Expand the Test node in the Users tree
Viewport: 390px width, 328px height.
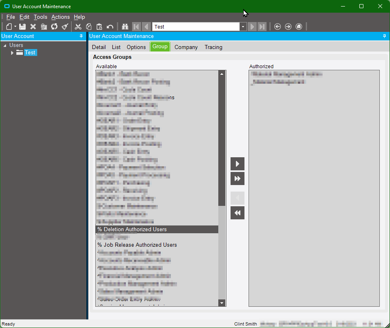pos(12,53)
